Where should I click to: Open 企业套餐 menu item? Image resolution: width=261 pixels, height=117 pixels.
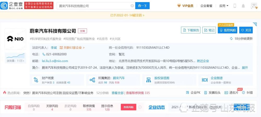pyautogui.click(x=206, y=6)
